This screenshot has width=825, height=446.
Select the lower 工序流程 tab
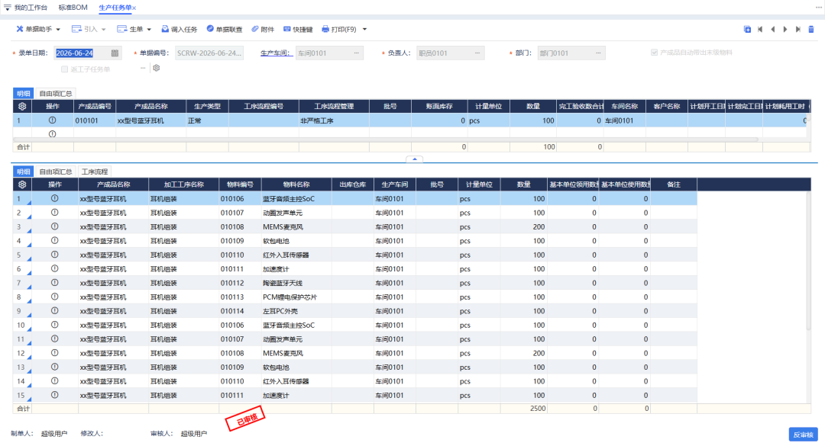tap(95, 172)
